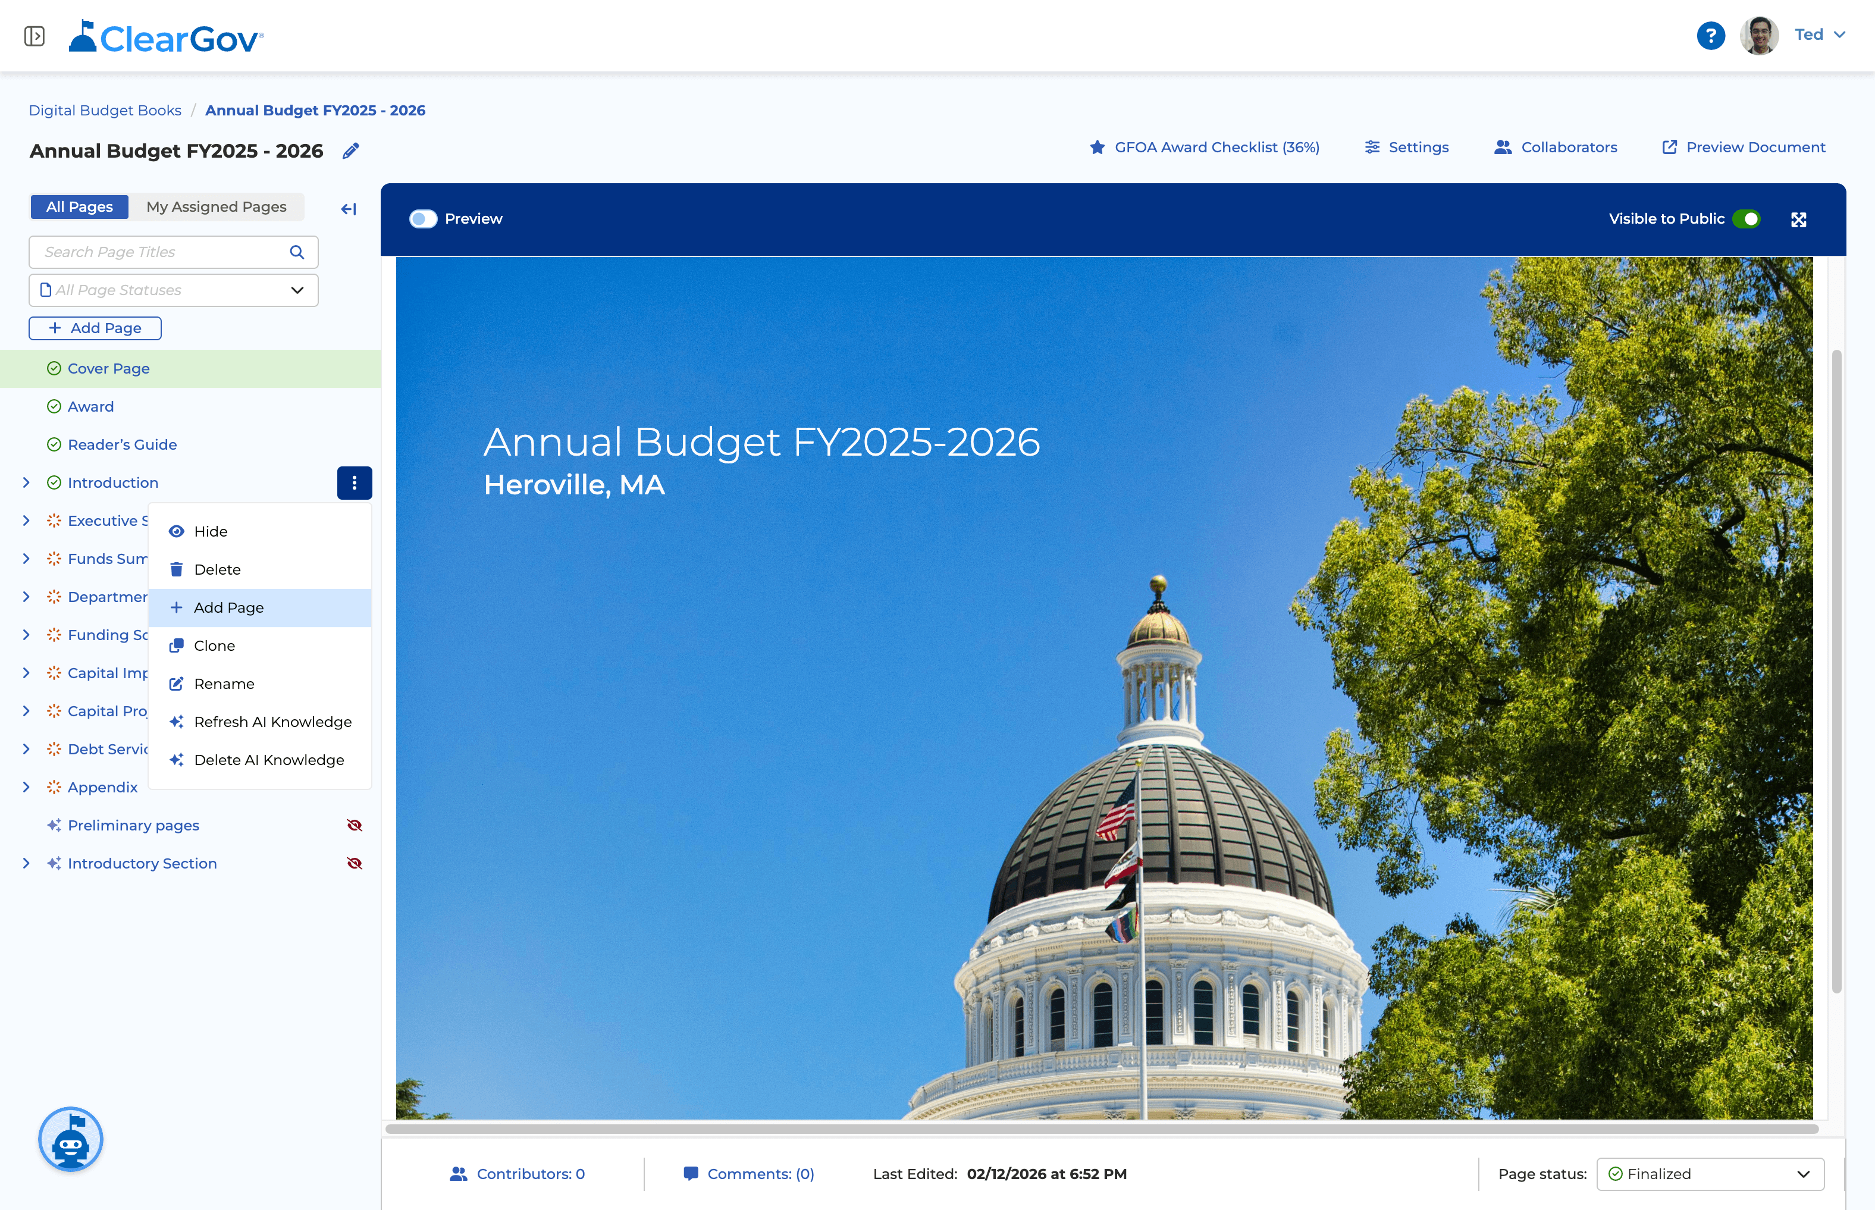Click the sidebar collapse icon near the logo
Screen dimensions: 1875x1210
click(34, 35)
